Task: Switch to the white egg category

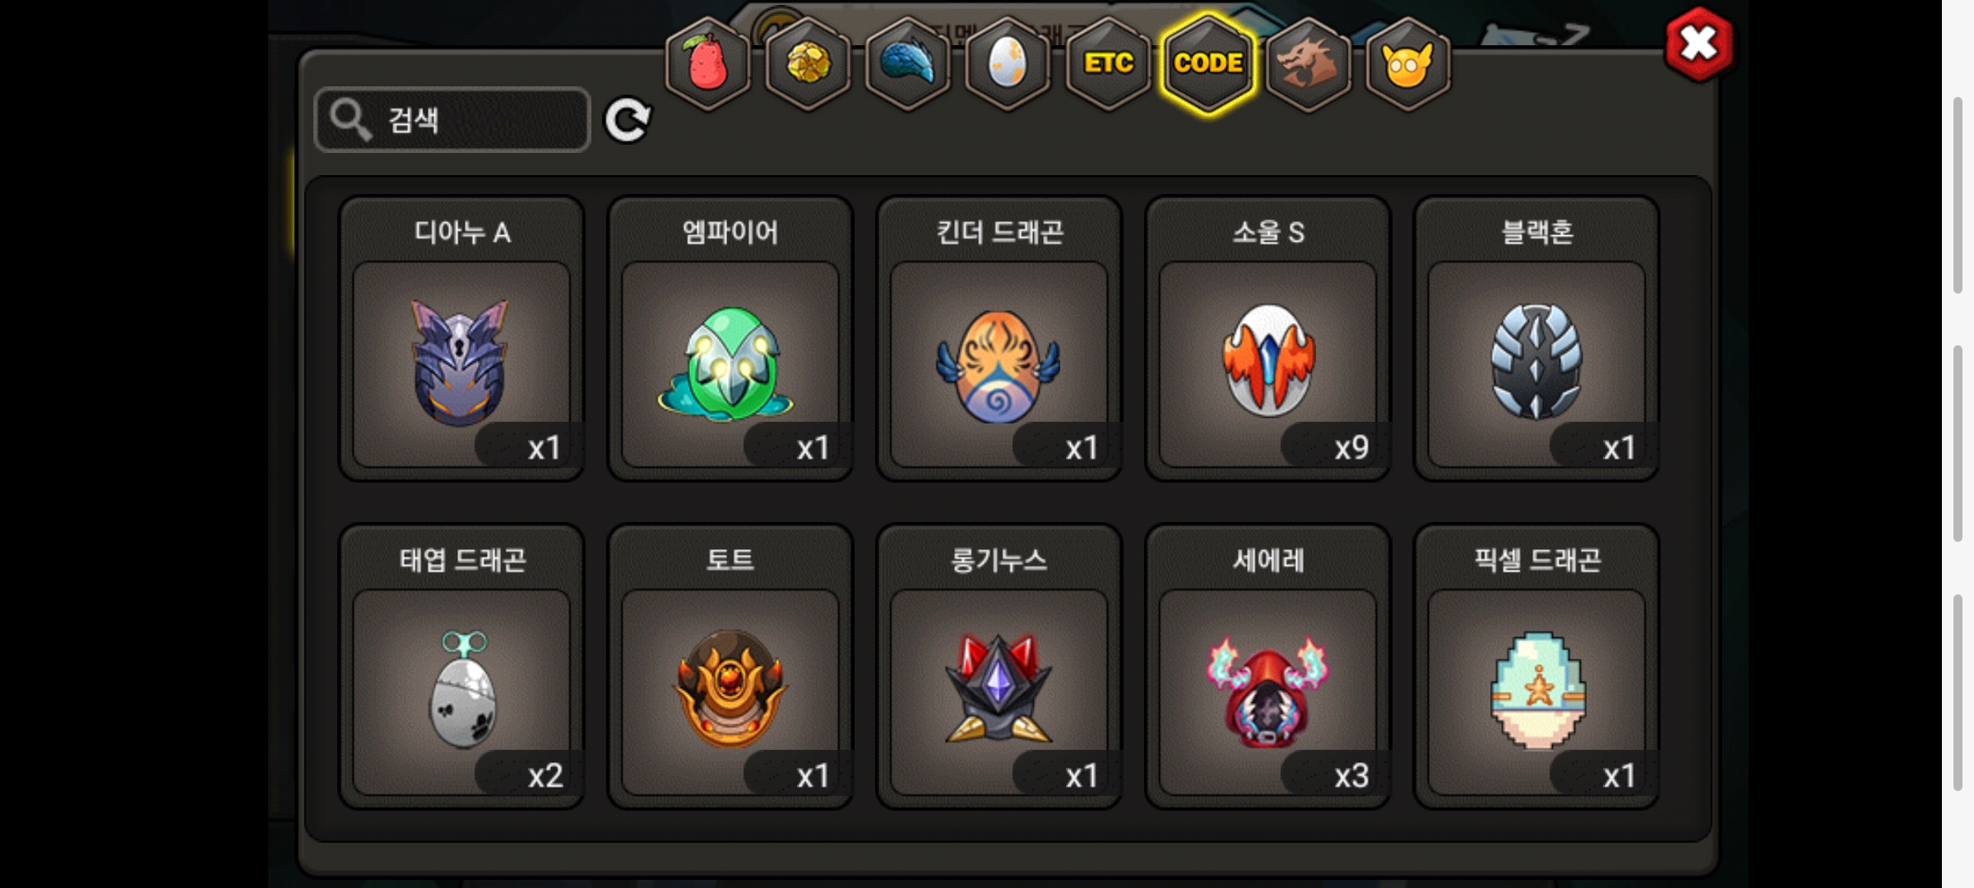Action: (1008, 64)
